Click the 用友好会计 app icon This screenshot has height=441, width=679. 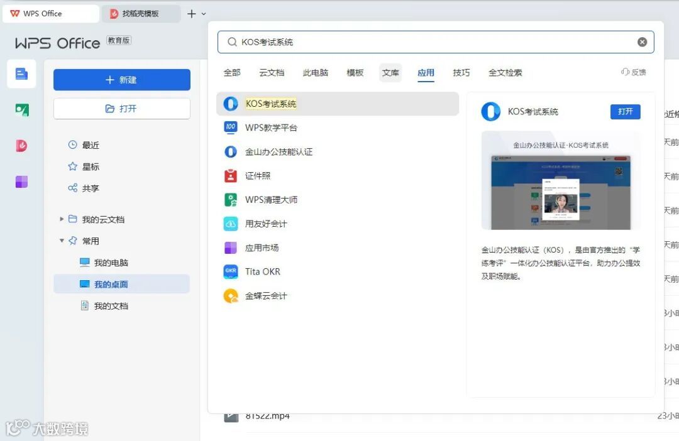click(230, 224)
